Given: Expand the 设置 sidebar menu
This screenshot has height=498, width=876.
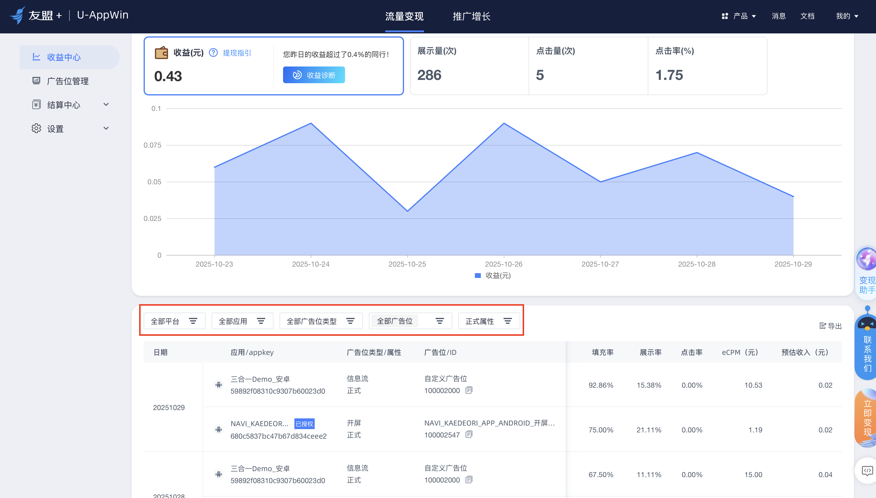Looking at the screenshot, I should [x=70, y=129].
